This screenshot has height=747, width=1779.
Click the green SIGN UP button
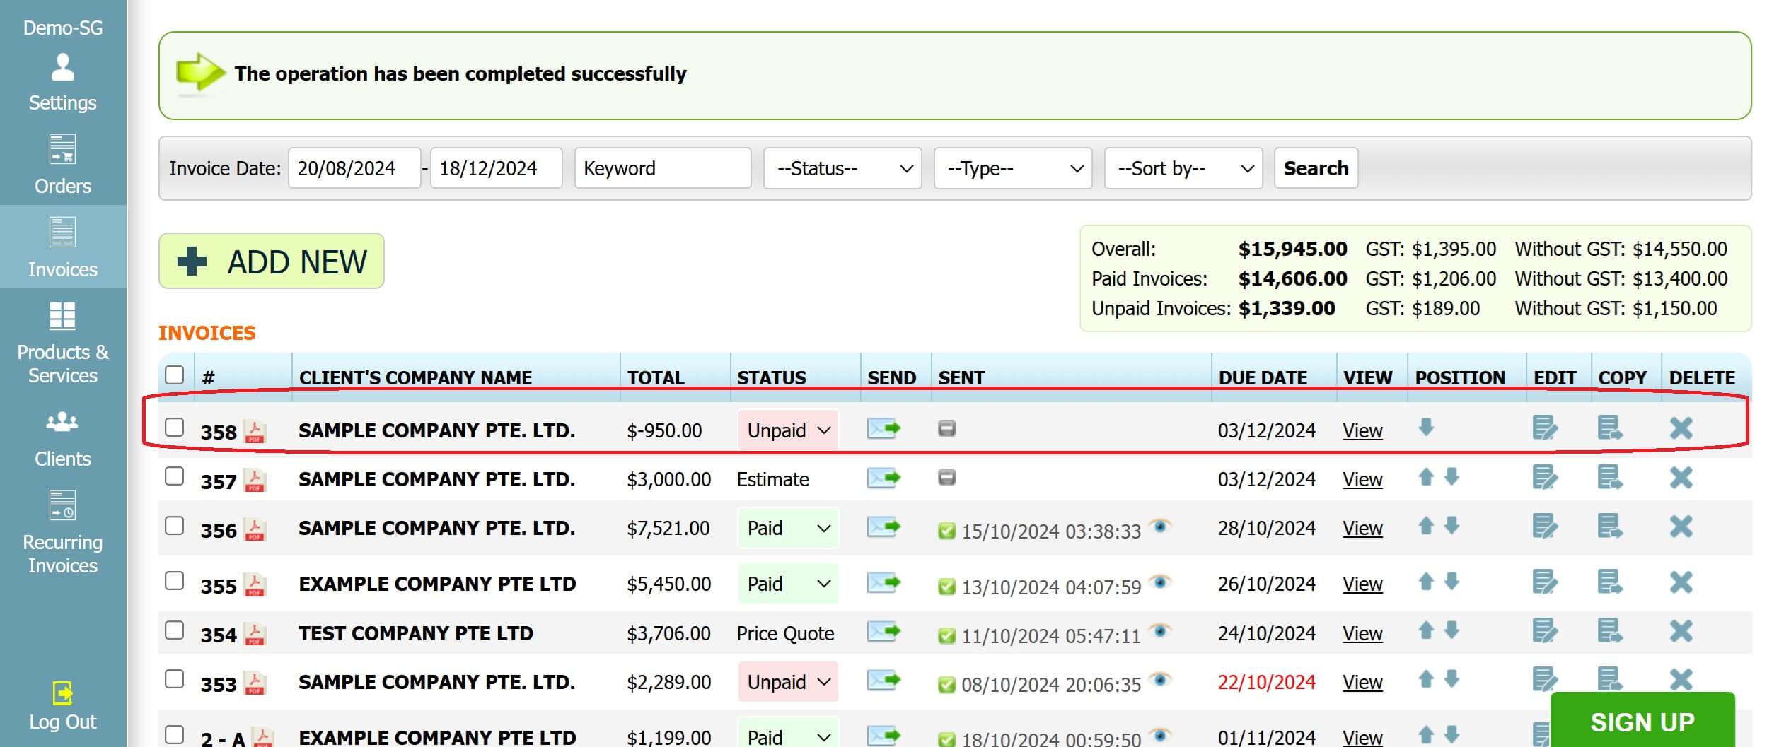(1642, 721)
